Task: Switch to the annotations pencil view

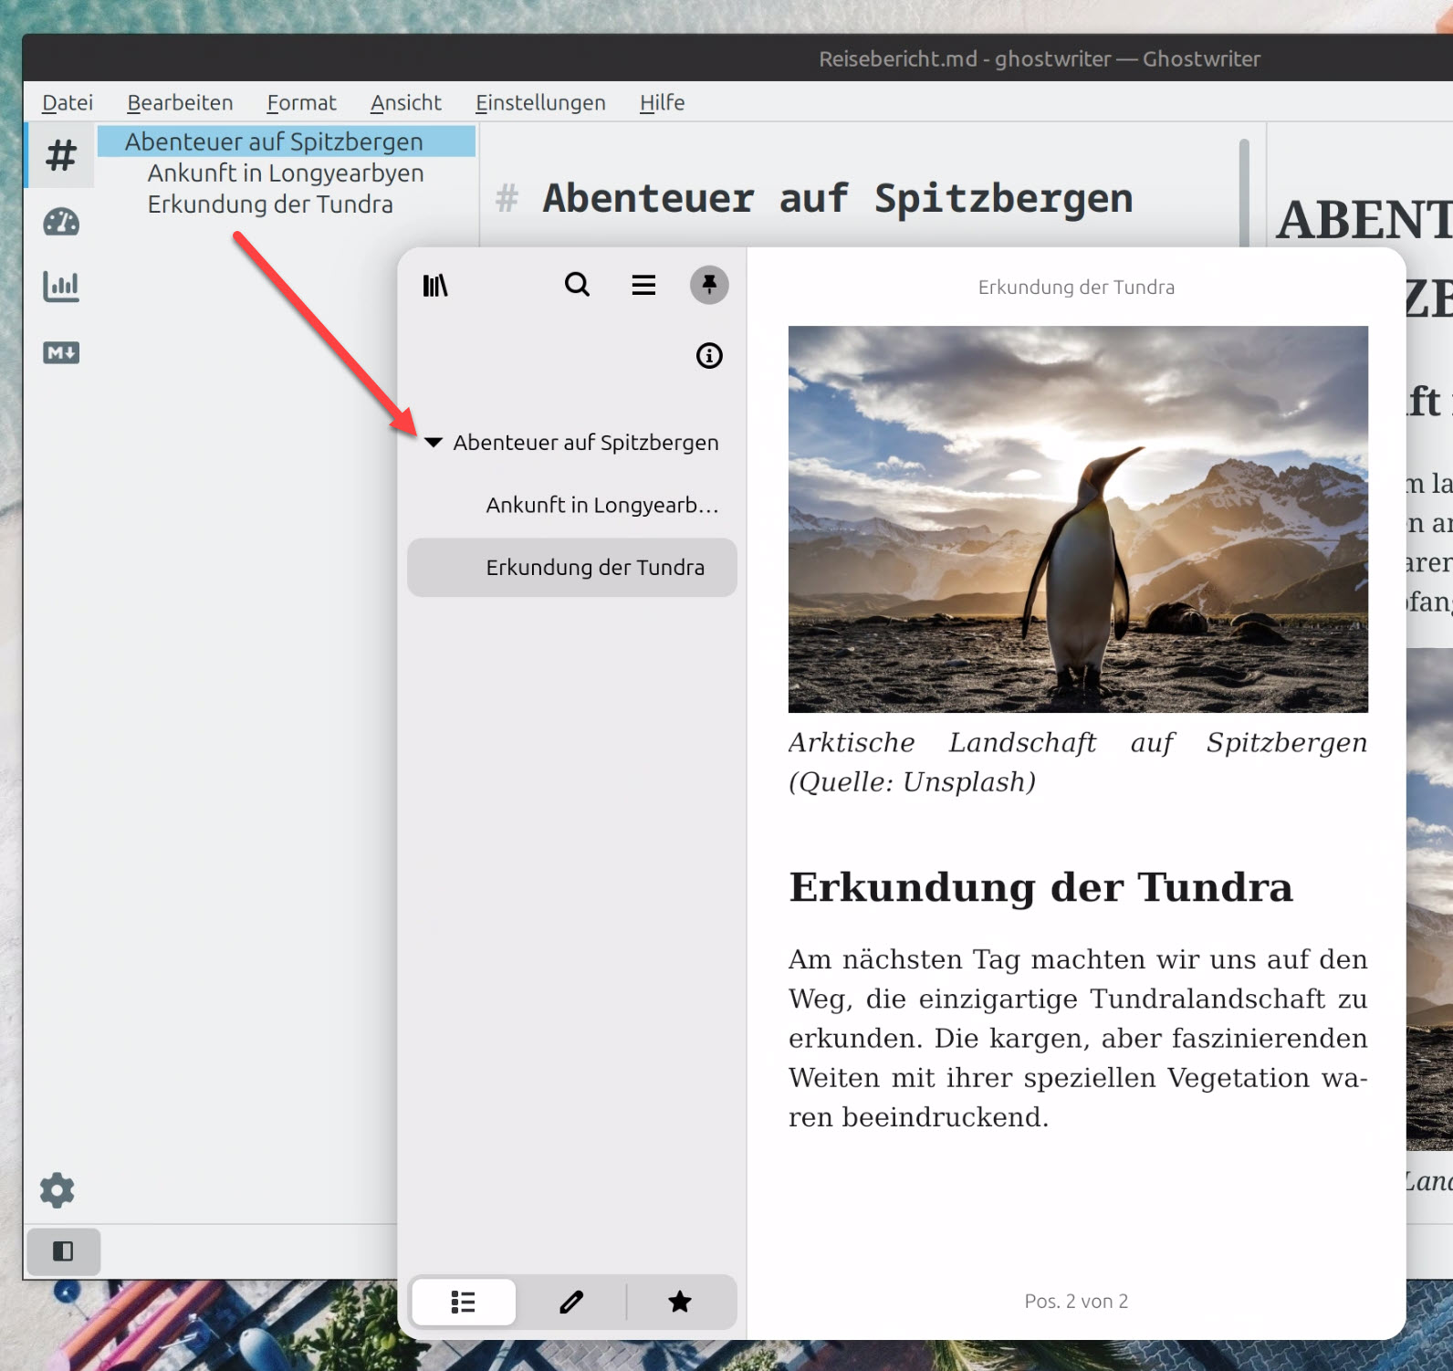Action: coord(571,1302)
